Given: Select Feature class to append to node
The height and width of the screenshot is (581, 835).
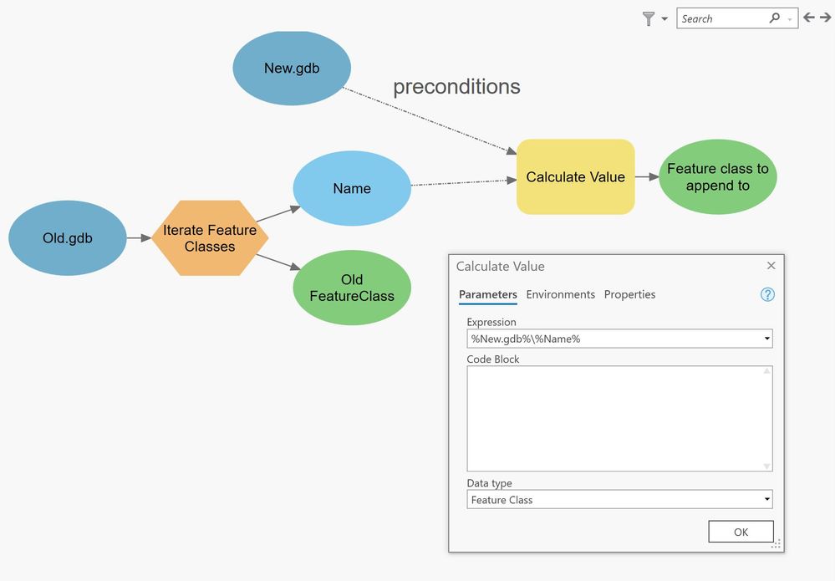Looking at the screenshot, I should tap(718, 176).
